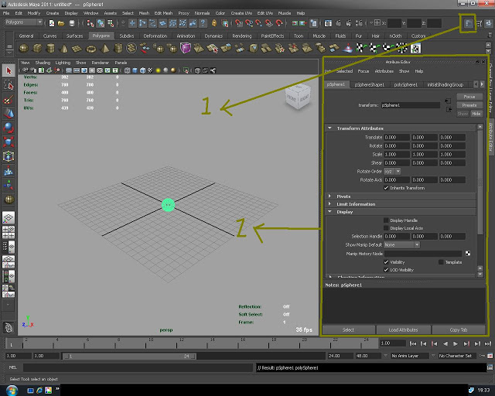This screenshot has height=396, width=495.
Task: Create a polygon cone from shelf
Action: [x=63, y=48]
